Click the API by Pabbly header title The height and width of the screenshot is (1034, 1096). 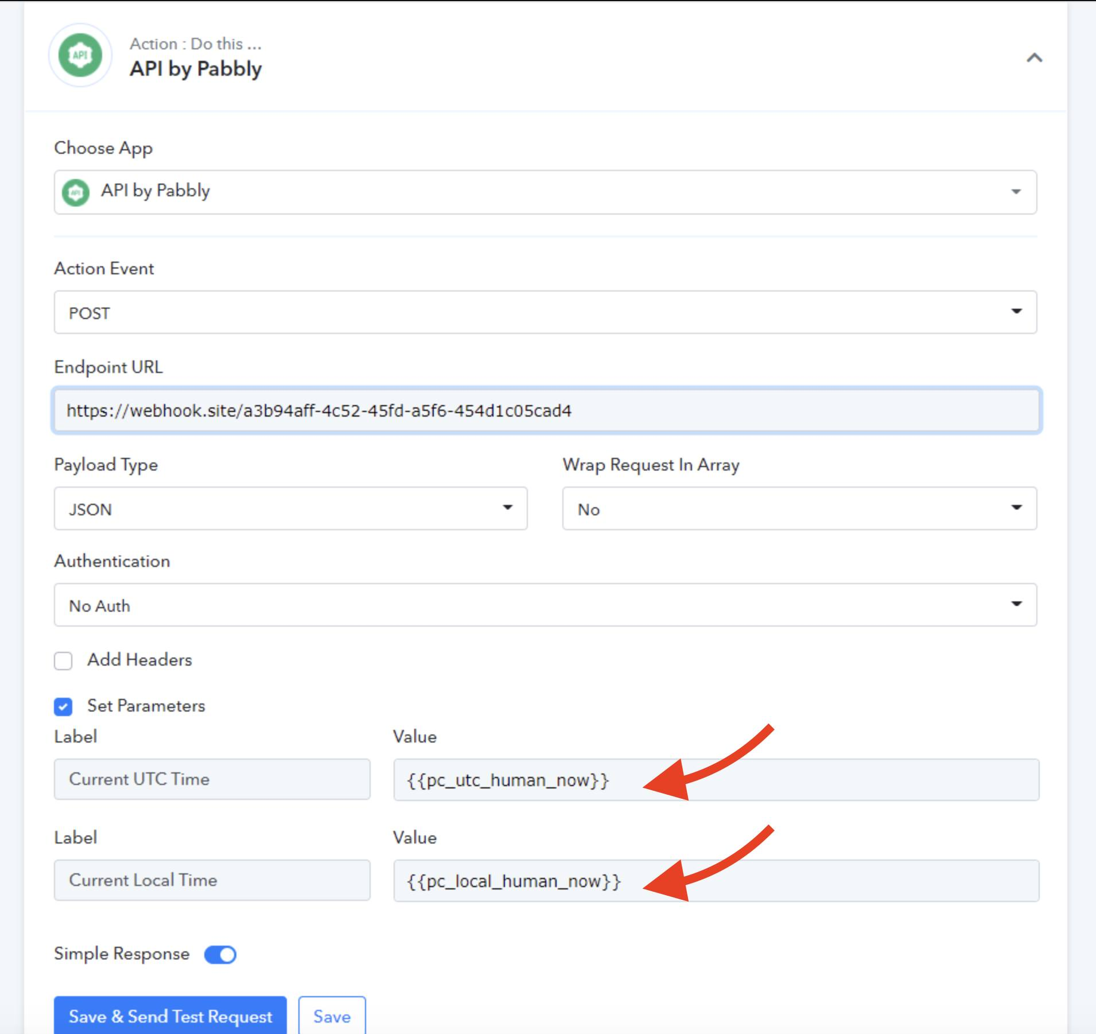coord(196,69)
